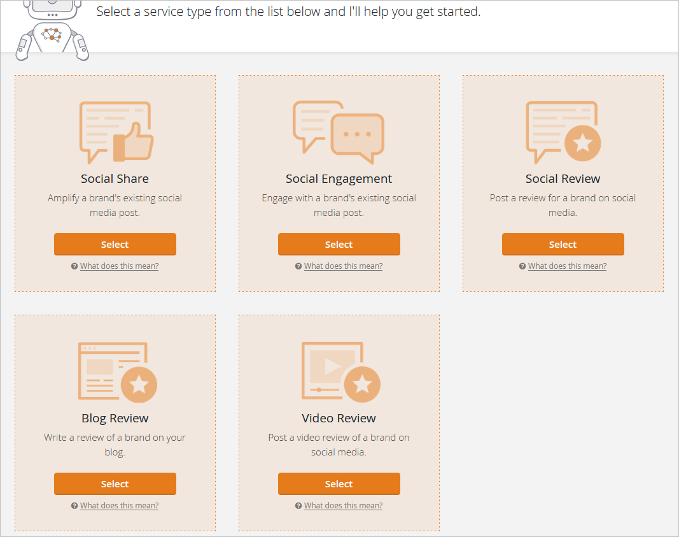Click the help icon under Video Review

tap(298, 506)
